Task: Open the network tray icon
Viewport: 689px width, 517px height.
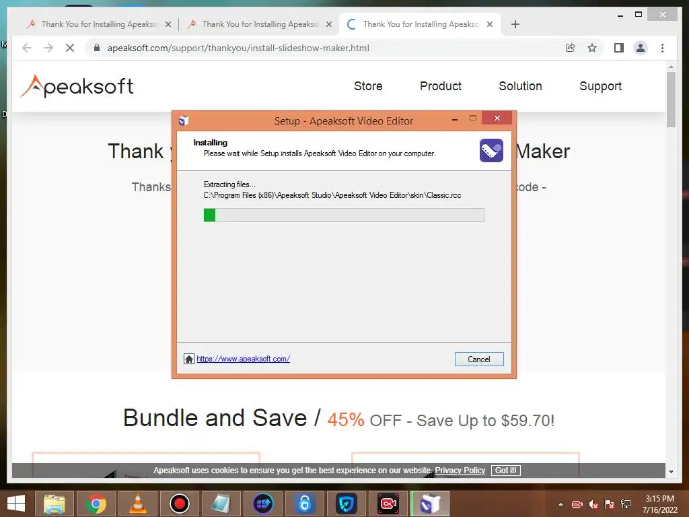Action: tap(626, 504)
